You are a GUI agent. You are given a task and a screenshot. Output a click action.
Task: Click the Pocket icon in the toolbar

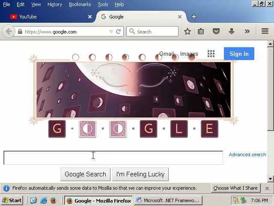tap(216, 31)
